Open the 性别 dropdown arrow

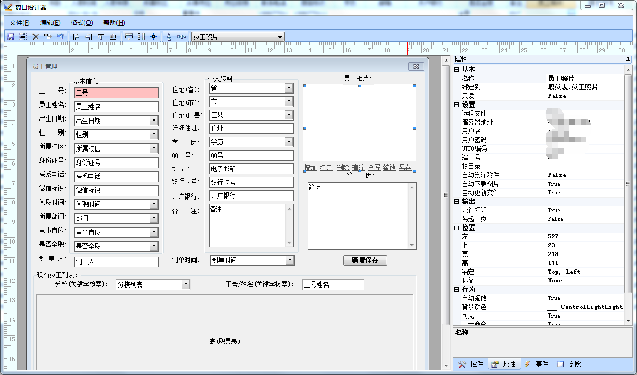pyautogui.click(x=154, y=134)
